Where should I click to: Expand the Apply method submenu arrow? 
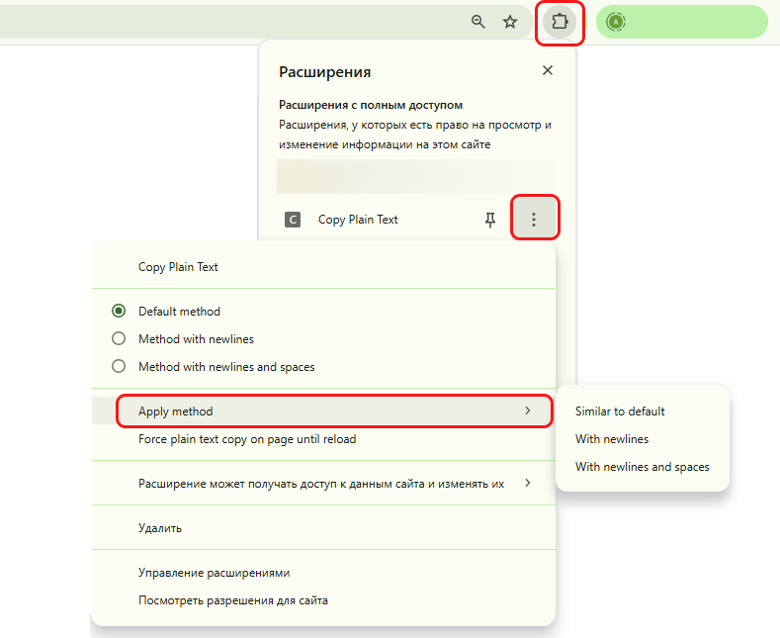(x=528, y=410)
